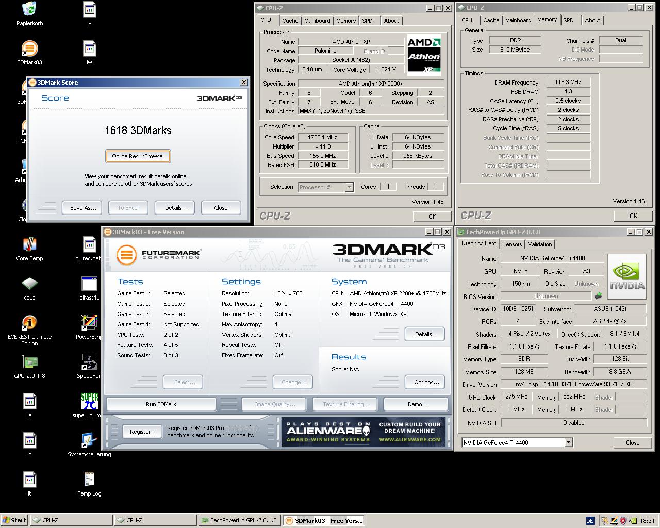Viewport: 660px width, 528px height.
Task: Launch the PowerStrip desktop shortcut
Action: [89, 323]
